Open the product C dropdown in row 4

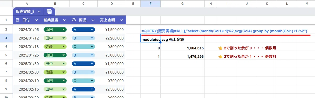pos(92,47)
